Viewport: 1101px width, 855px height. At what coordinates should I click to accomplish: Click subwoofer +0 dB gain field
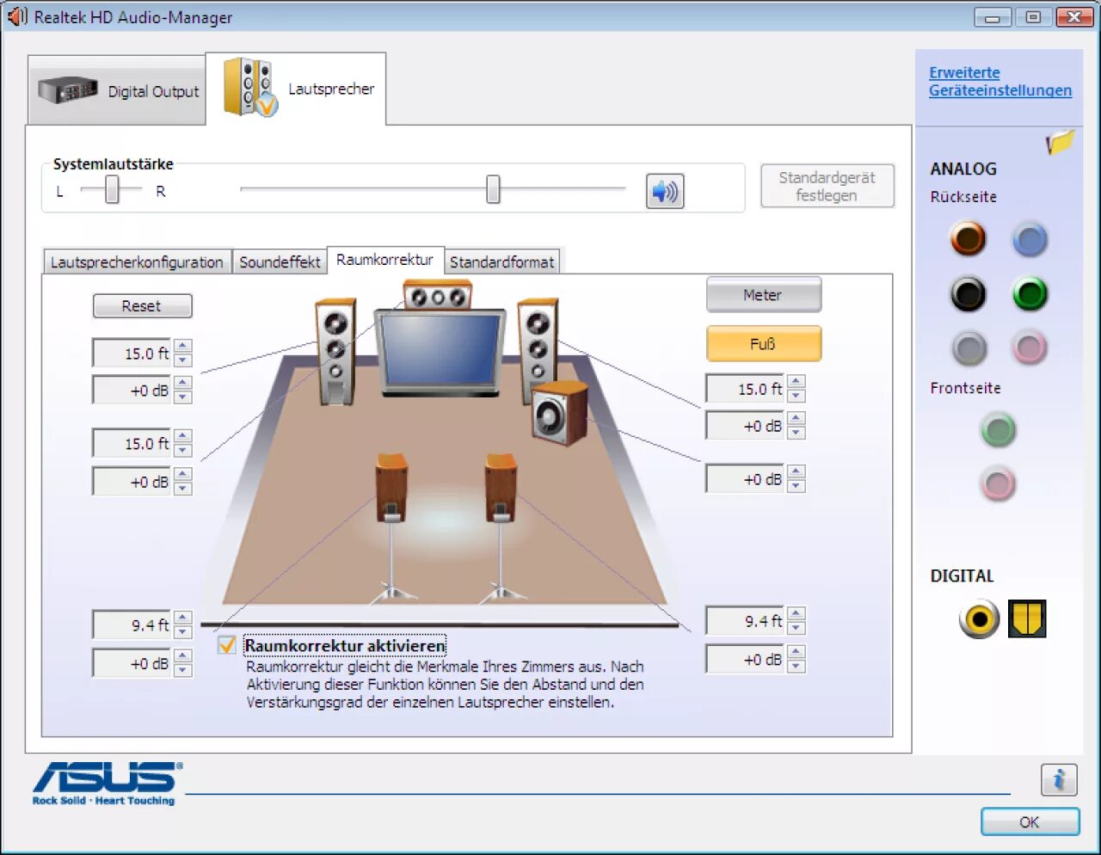point(746,478)
